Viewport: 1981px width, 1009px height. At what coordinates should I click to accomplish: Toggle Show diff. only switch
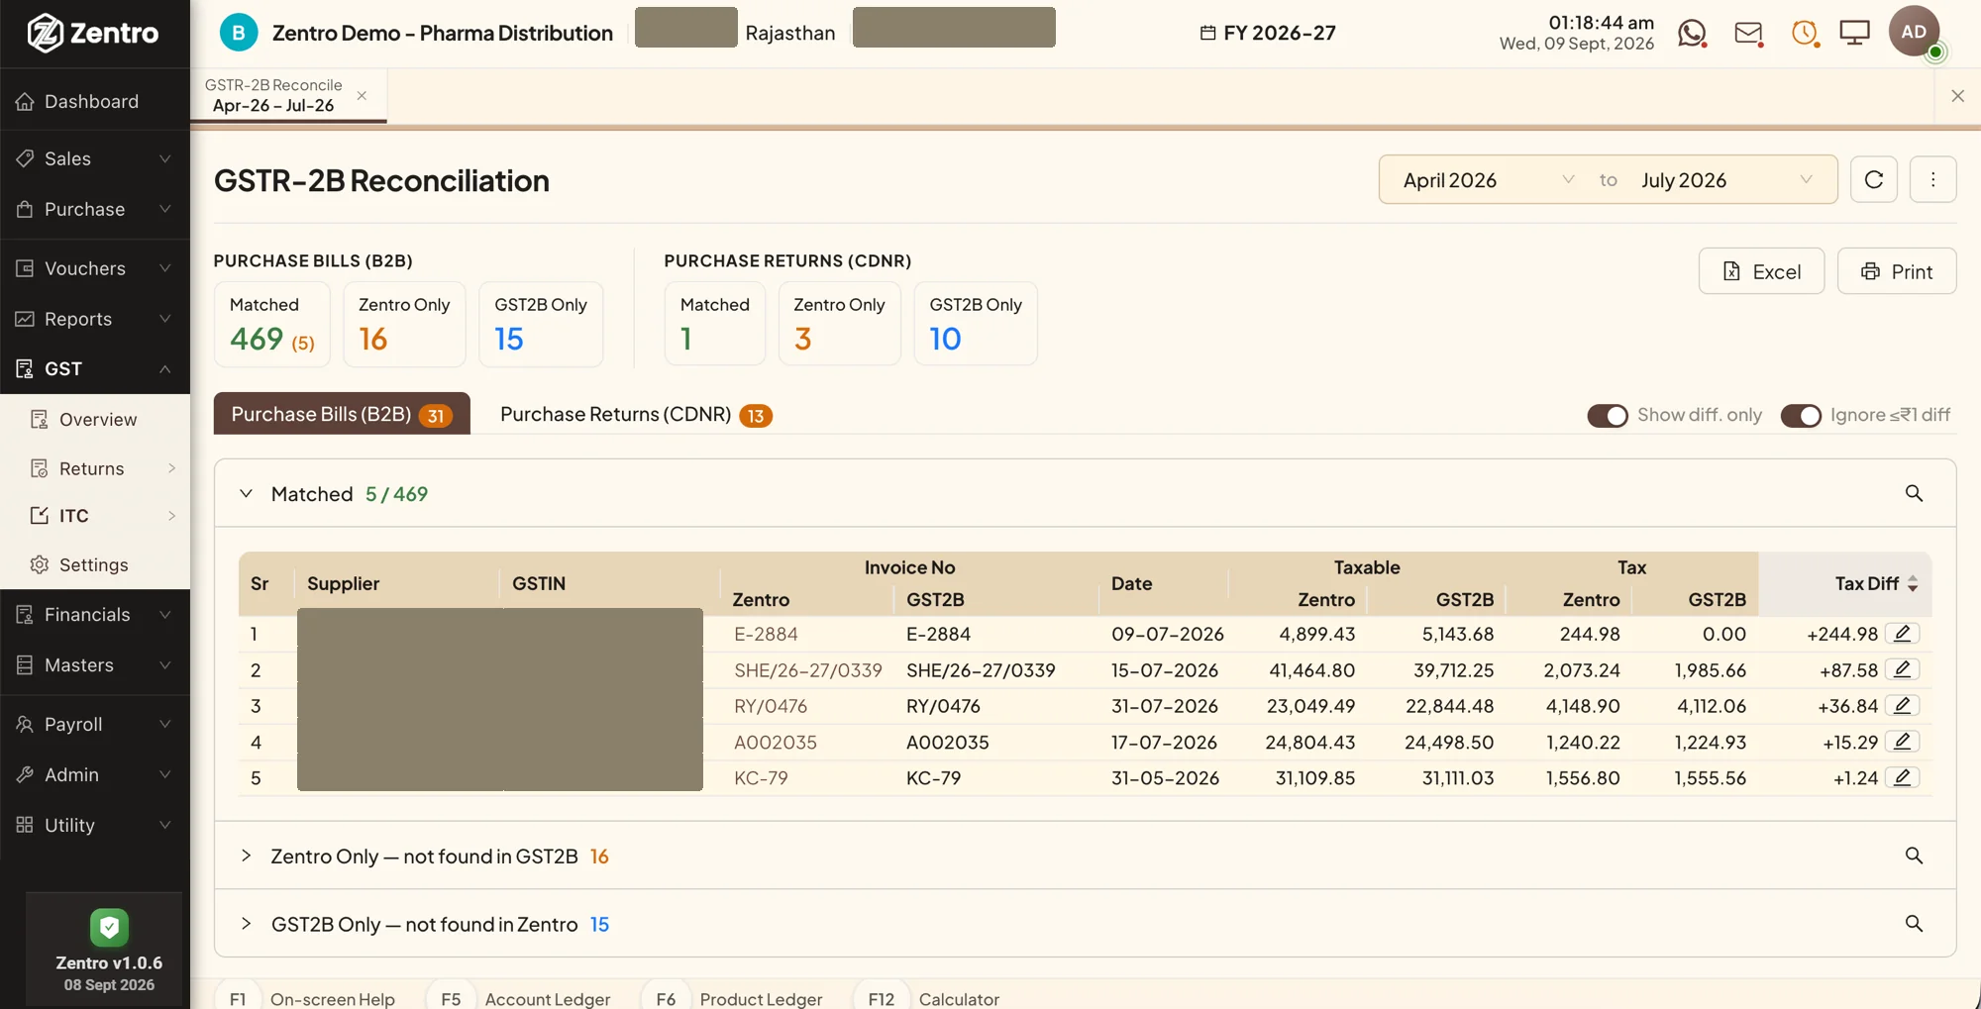[1607, 415]
